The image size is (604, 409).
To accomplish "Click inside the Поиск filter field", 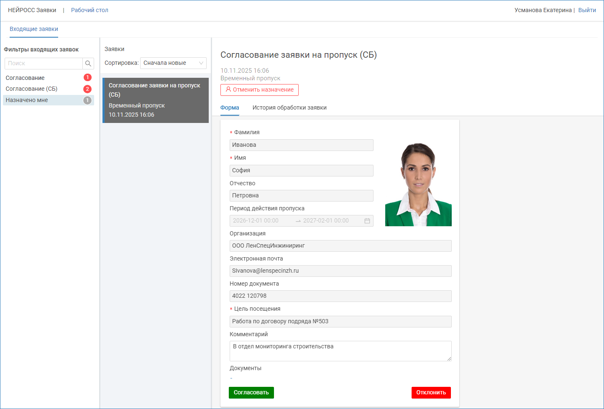I will tap(44, 64).
